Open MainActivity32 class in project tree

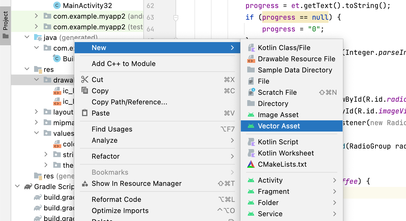[x=87, y=5]
